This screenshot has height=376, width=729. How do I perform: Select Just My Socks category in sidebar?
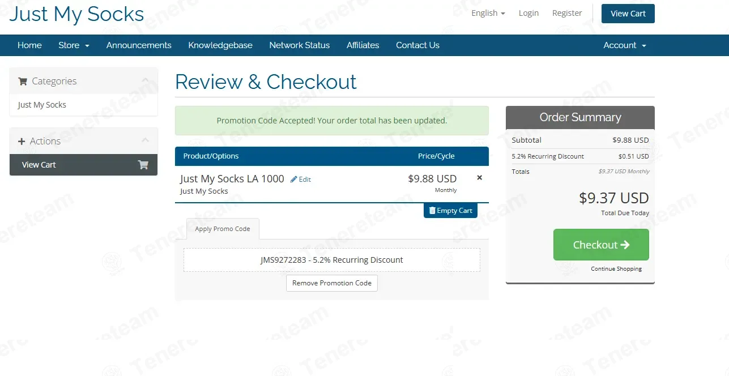pos(42,105)
